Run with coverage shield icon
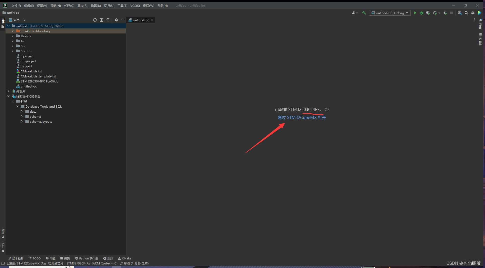 point(428,13)
